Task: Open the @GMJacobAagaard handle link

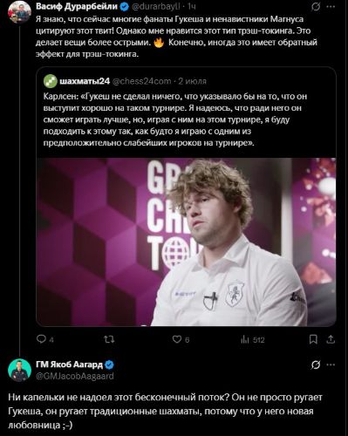Action: (75, 376)
